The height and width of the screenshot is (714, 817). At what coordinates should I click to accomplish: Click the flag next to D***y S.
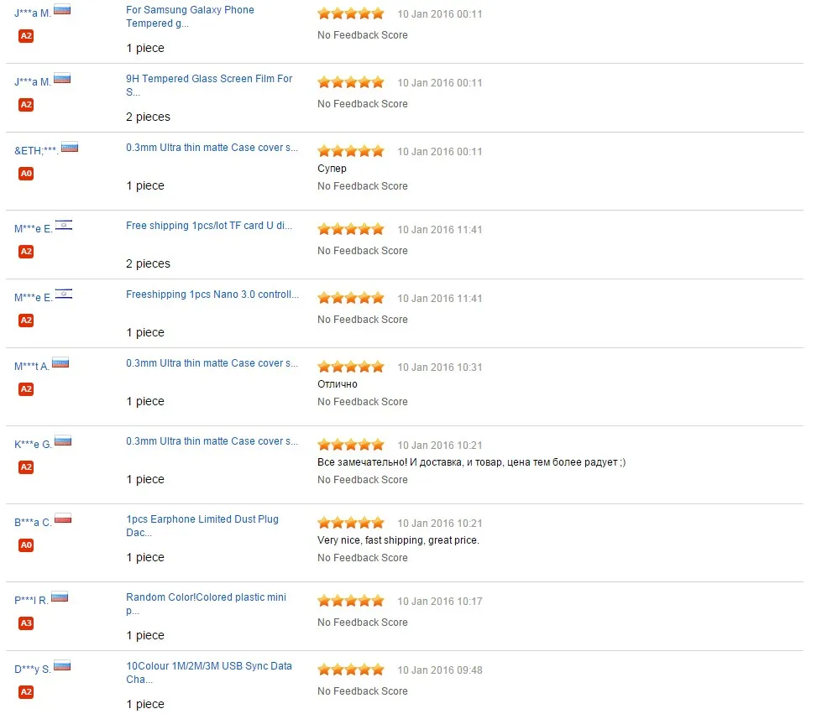pyautogui.click(x=62, y=666)
